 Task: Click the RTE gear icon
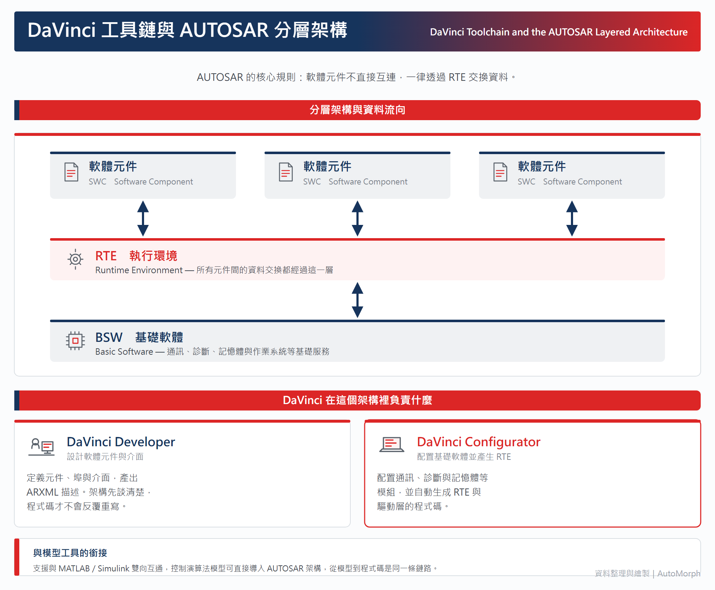[75, 259]
